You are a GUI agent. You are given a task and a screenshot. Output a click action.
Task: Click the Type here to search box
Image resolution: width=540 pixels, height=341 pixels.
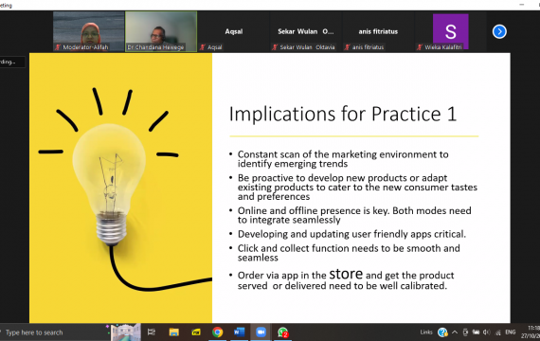pos(53,332)
